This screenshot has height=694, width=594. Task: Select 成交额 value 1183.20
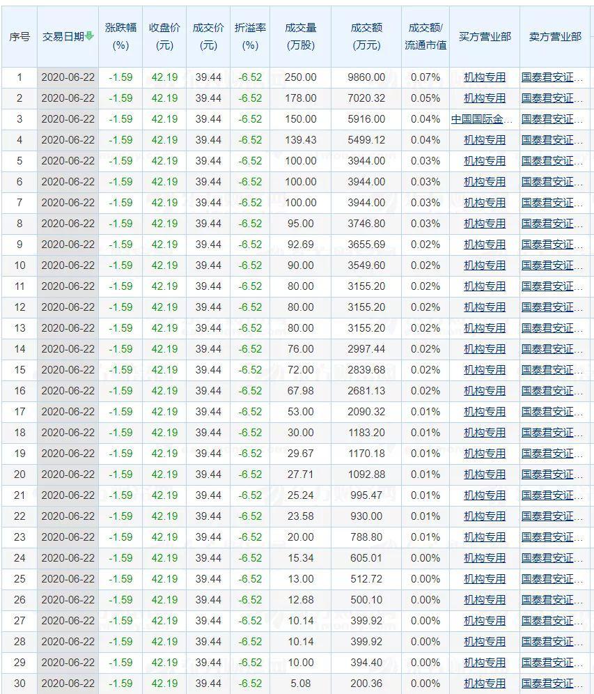[366, 433]
